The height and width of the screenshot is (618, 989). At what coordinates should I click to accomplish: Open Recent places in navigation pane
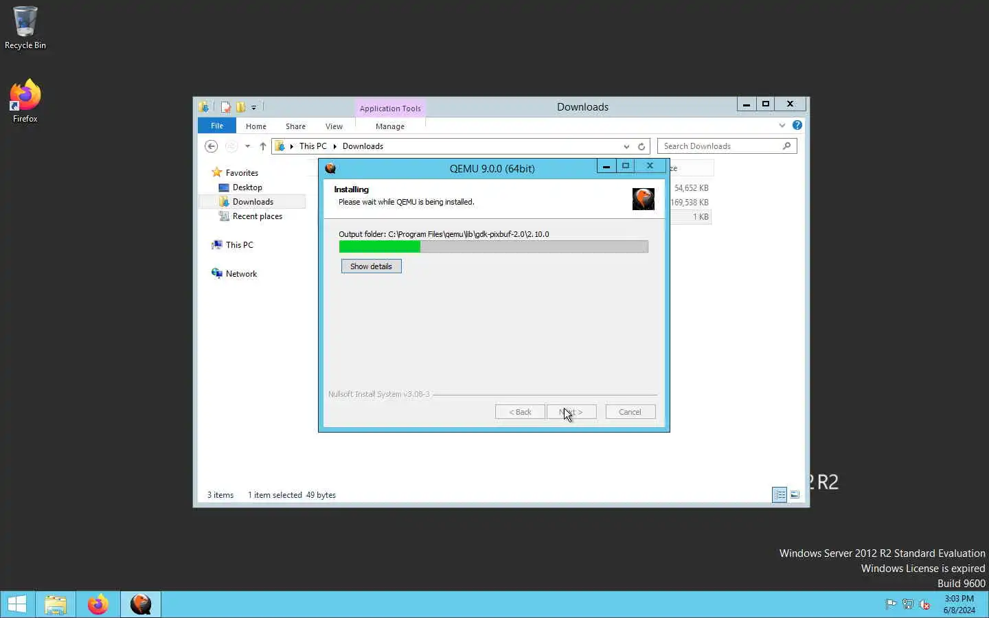pos(257,216)
